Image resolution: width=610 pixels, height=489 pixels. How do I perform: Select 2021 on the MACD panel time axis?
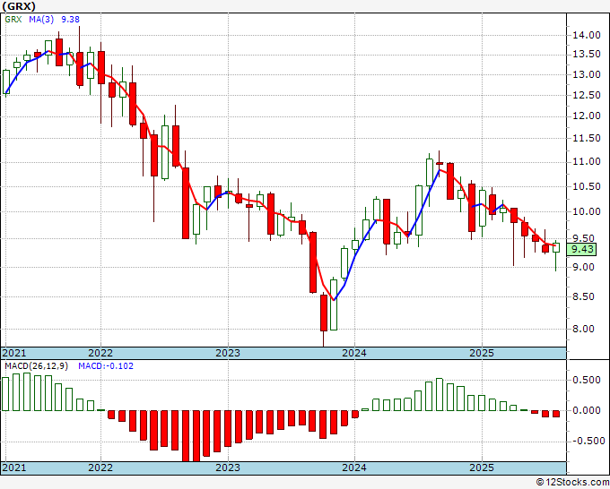click(x=14, y=468)
